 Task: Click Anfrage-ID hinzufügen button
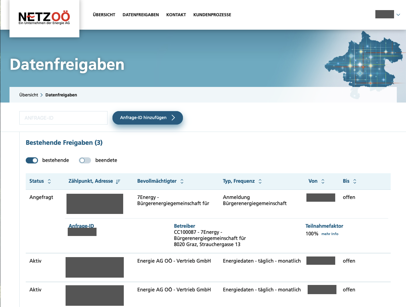pos(147,118)
